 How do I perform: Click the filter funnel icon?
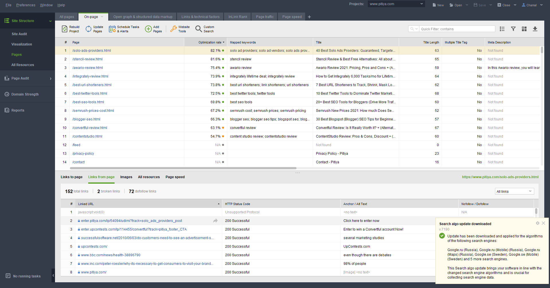point(513,29)
